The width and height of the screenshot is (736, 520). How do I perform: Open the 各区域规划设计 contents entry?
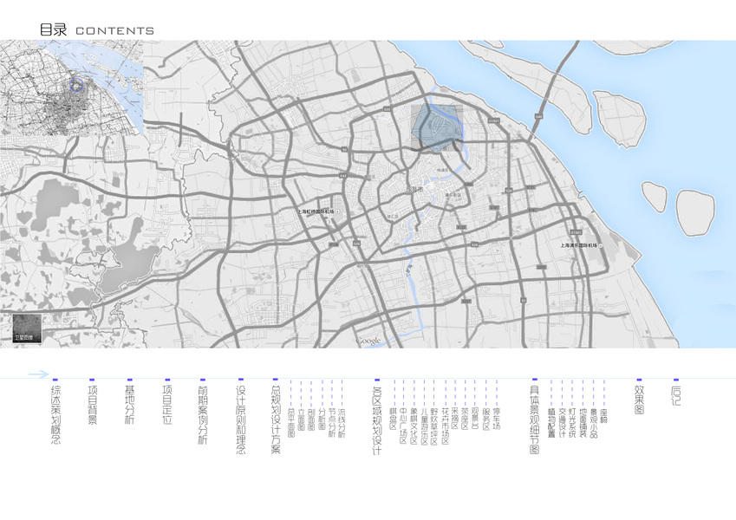tap(377, 420)
